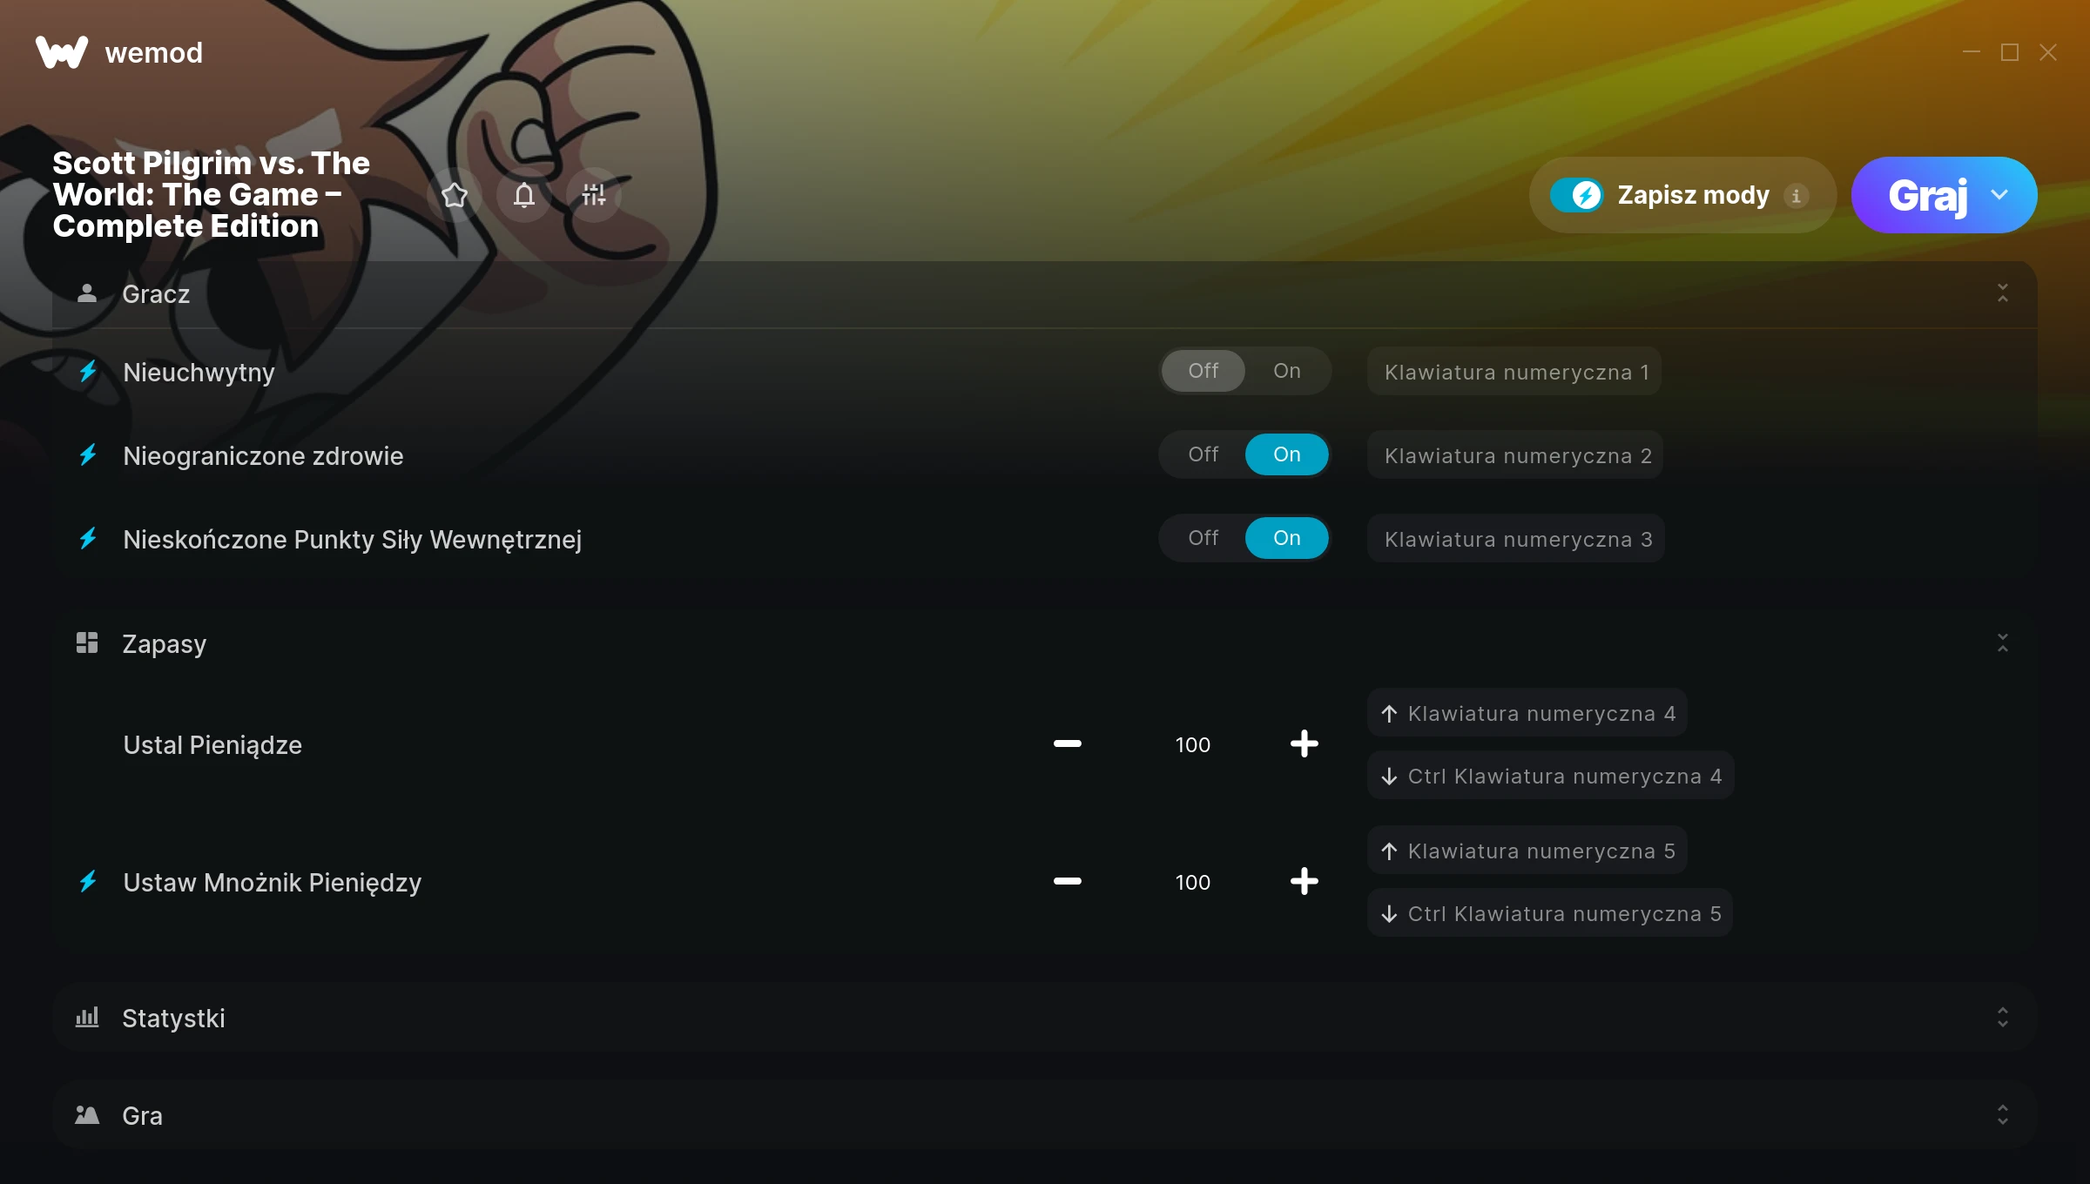The image size is (2090, 1184).
Task: Click the Graj play button
Action: tap(1926, 195)
